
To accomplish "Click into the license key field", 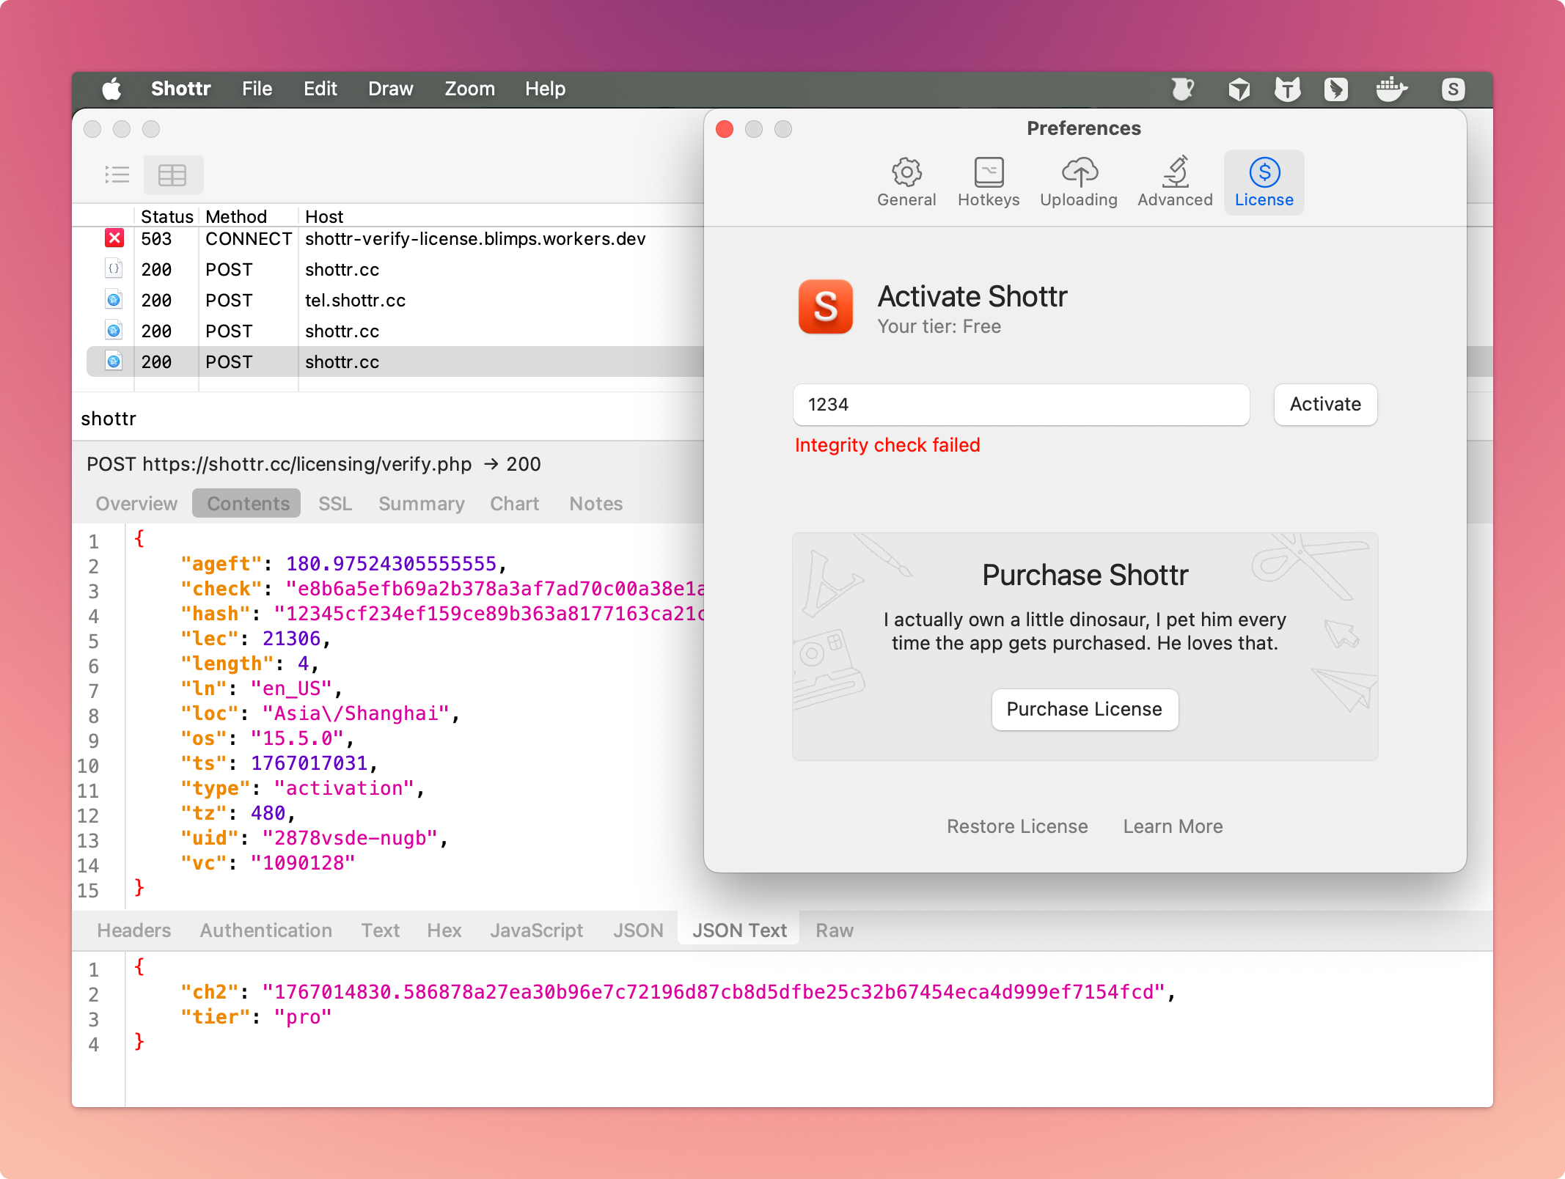I will click(1021, 405).
